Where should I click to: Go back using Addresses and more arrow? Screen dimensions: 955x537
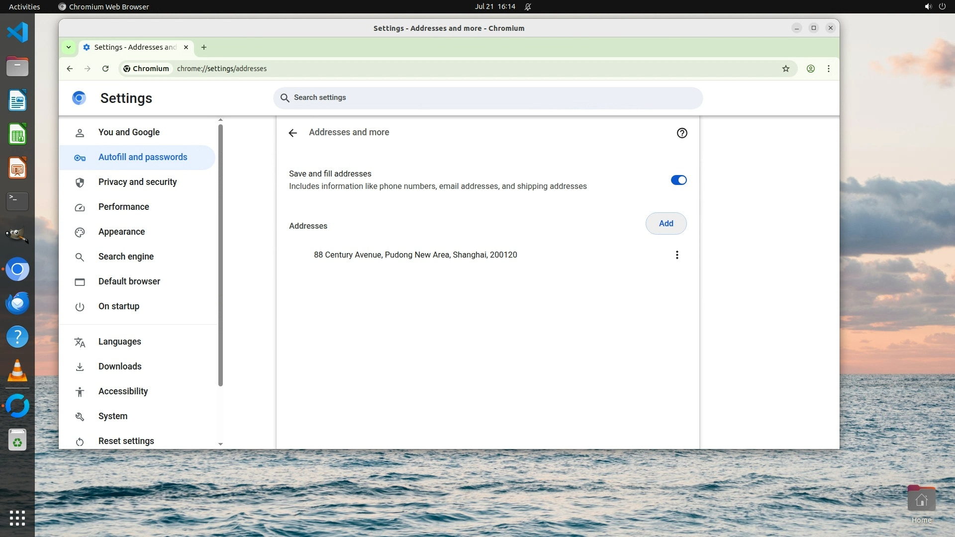[293, 133]
